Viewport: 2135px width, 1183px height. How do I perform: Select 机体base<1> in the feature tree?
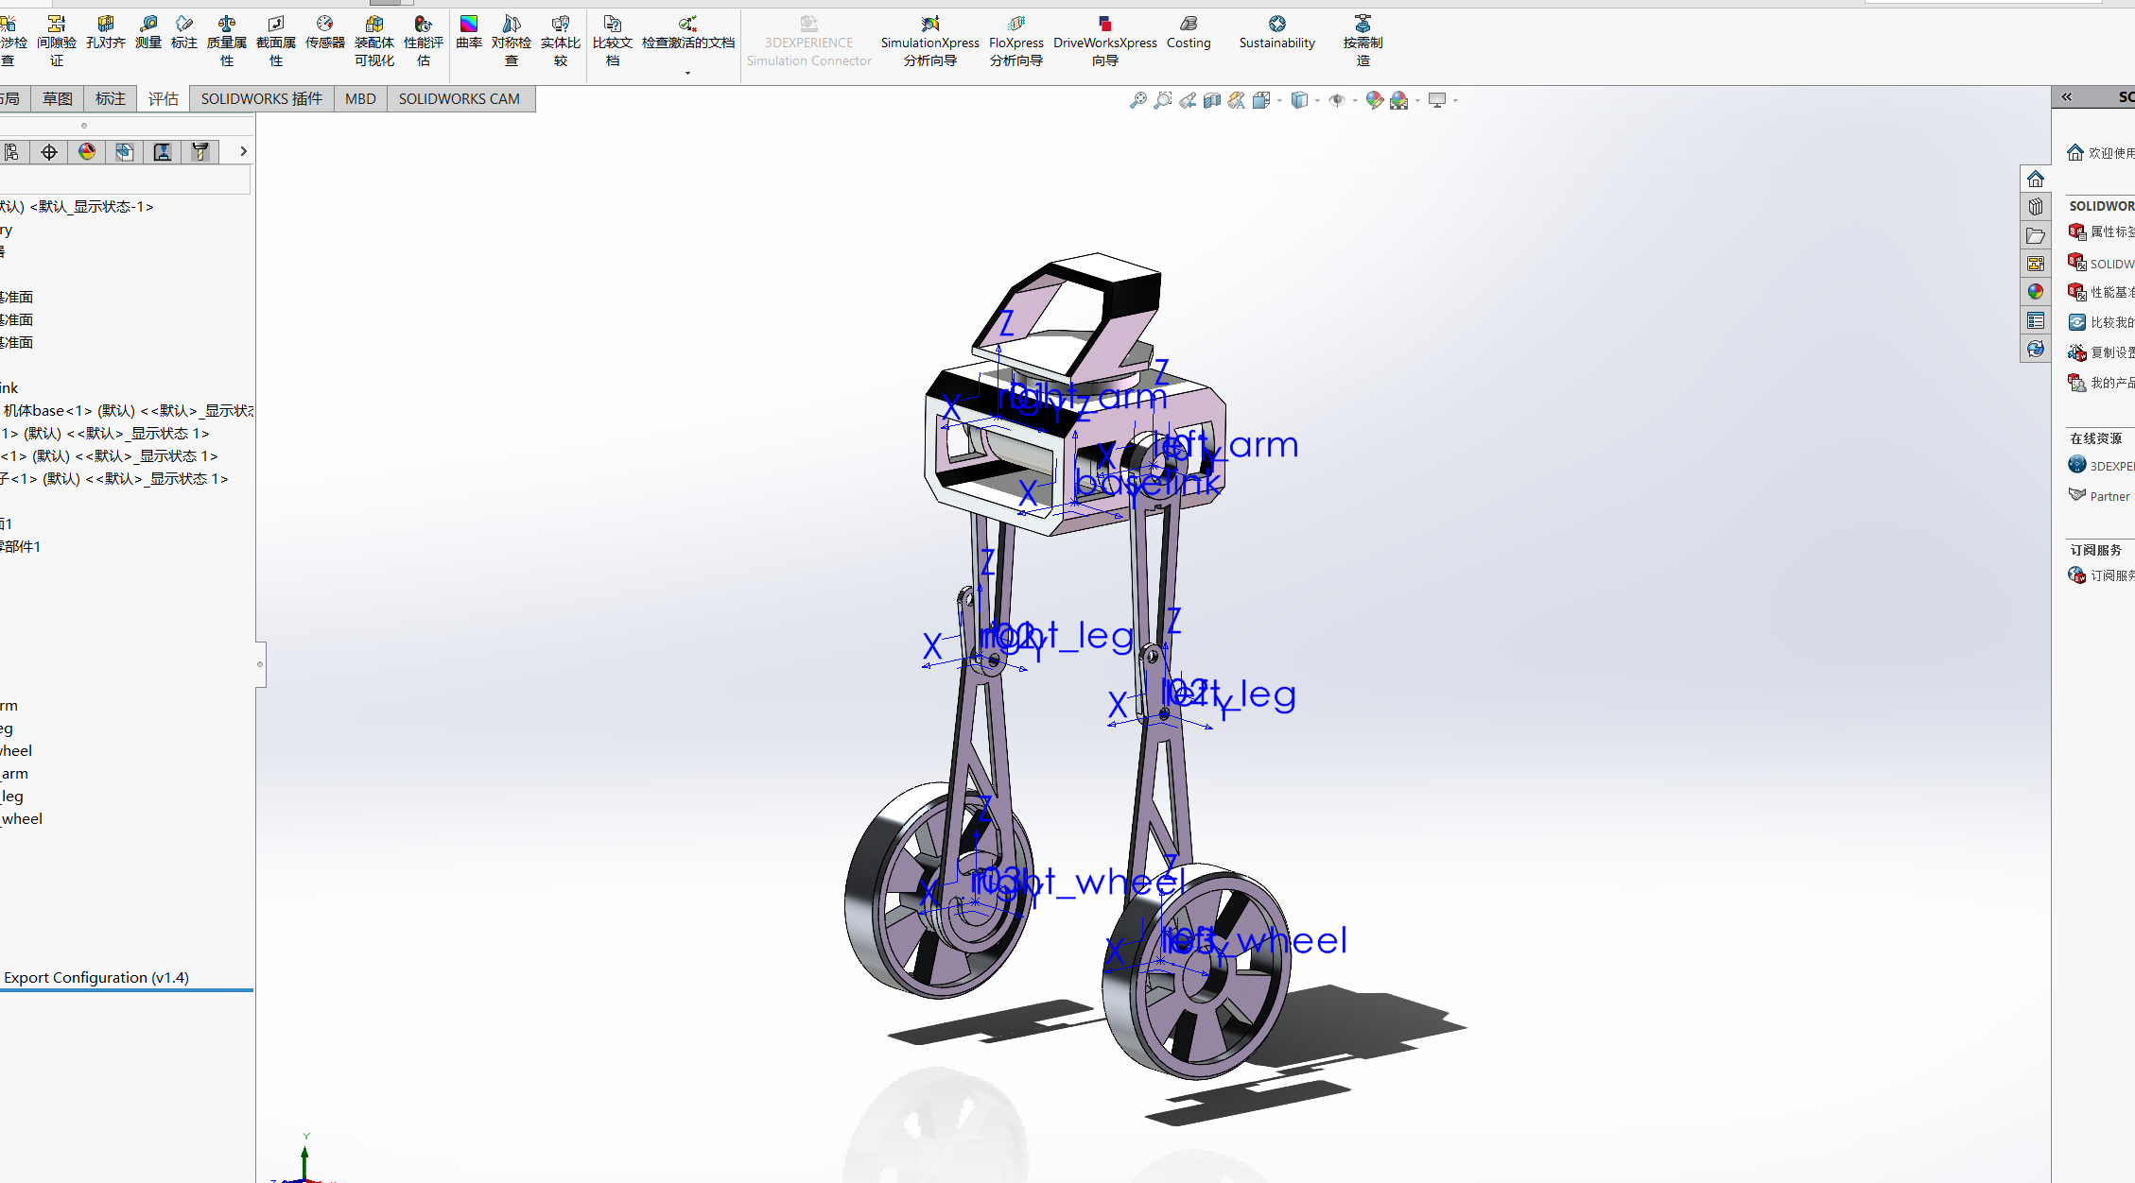click(127, 410)
